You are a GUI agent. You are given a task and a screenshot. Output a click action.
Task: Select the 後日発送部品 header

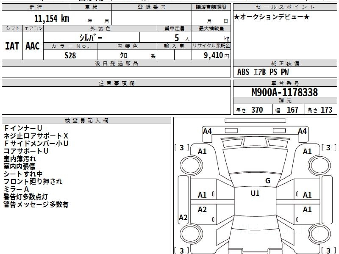pyautogui.click(x=116, y=63)
